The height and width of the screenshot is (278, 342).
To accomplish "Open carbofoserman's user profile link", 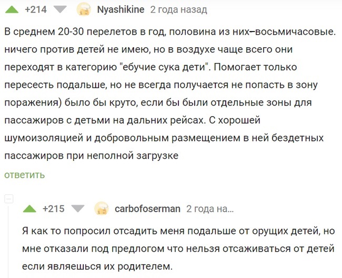I will pyautogui.click(x=147, y=209).
